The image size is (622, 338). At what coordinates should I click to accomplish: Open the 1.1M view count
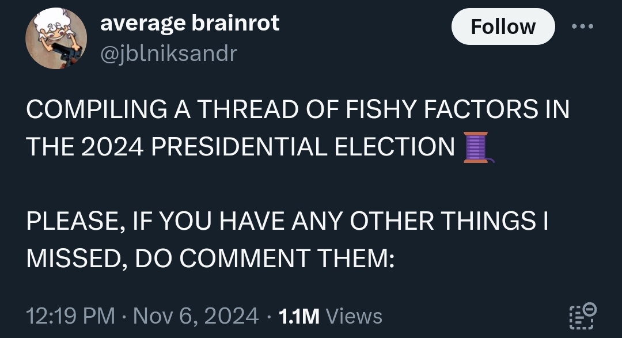pyautogui.click(x=298, y=316)
